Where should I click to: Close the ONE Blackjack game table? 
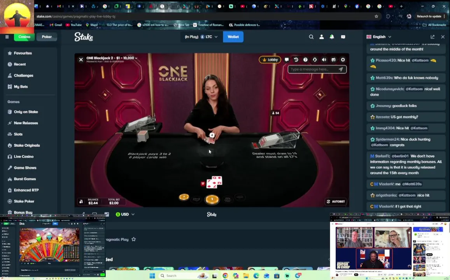81,59
